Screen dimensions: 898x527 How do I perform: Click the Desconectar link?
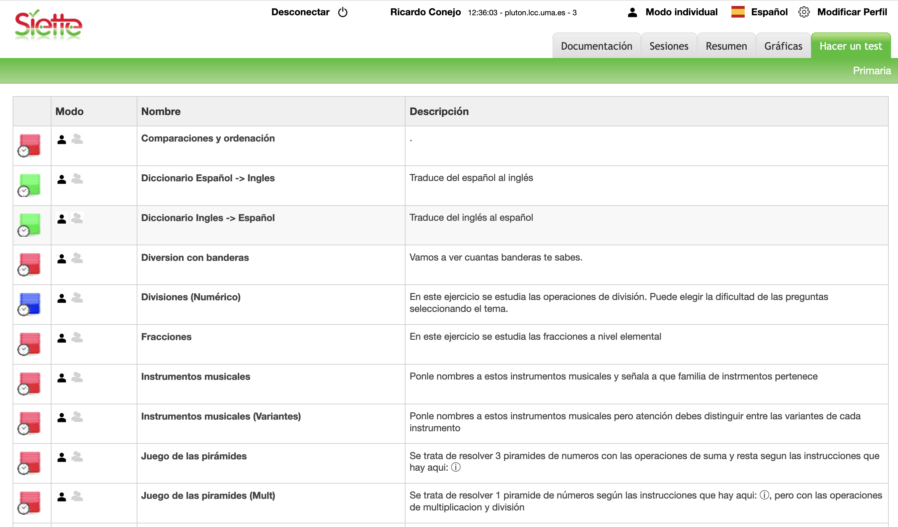300,12
